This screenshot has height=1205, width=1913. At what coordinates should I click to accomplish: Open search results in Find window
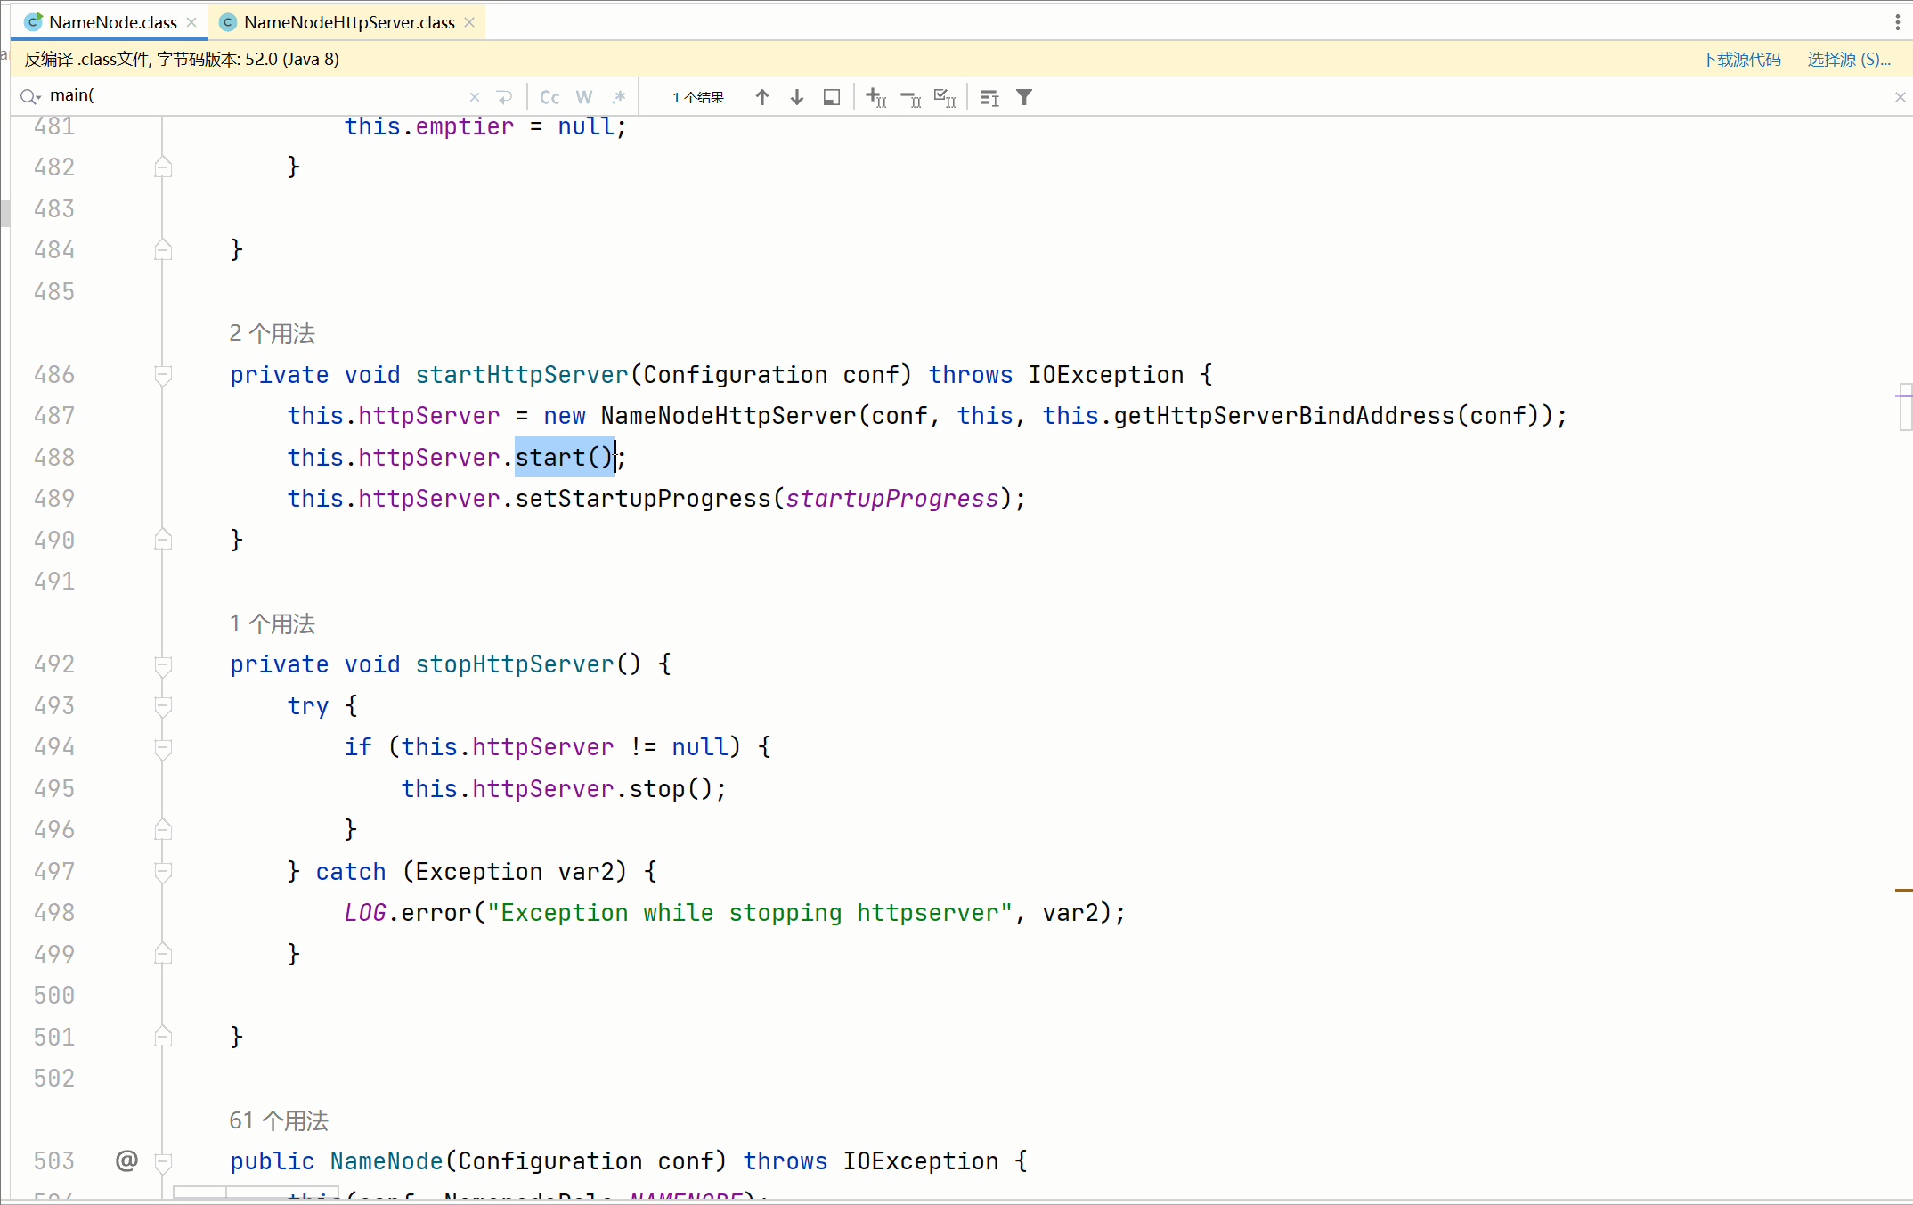coord(832,97)
